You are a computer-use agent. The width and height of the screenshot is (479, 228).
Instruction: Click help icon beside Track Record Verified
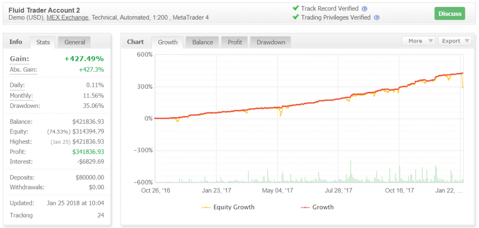click(364, 8)
